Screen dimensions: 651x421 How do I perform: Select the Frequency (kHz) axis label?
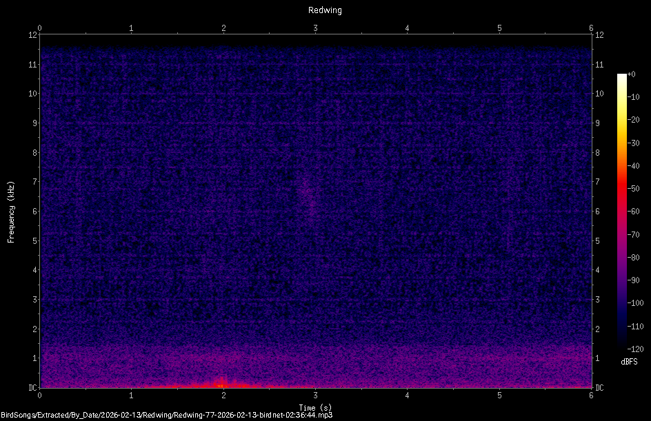(x=10, y=211)
